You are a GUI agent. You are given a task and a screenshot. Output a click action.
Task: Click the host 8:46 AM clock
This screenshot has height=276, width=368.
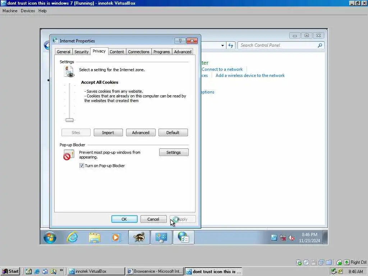pyautogui.click(x=355, y=272)
